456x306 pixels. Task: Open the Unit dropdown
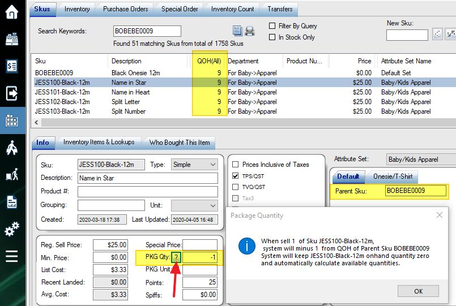coord(194,205)
